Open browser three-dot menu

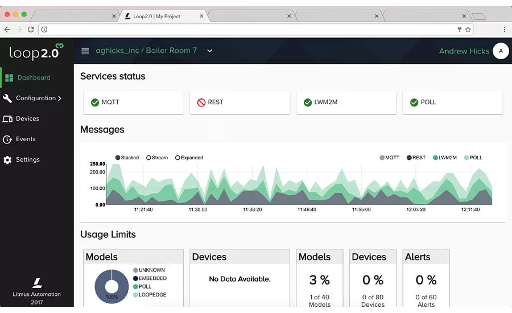pyautogui.click(x=505, y=30)
